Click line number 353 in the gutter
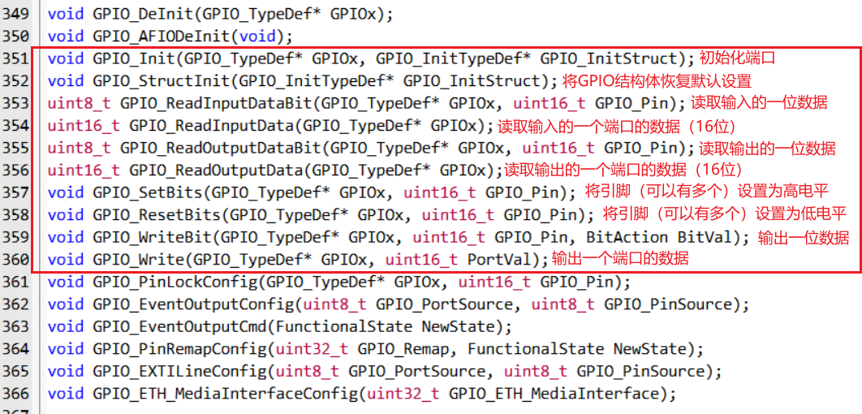 pos(16,103)
